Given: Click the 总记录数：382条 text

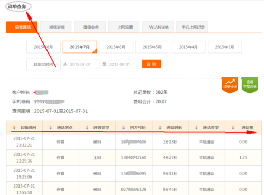Looking at the screenshot, I should [150, 92].
